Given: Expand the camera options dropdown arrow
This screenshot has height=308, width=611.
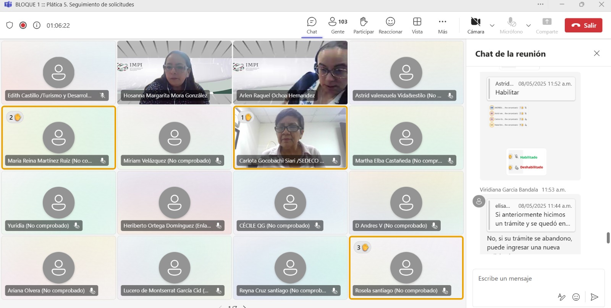Looking at the screenshot, I should click(x=492, y=26).
